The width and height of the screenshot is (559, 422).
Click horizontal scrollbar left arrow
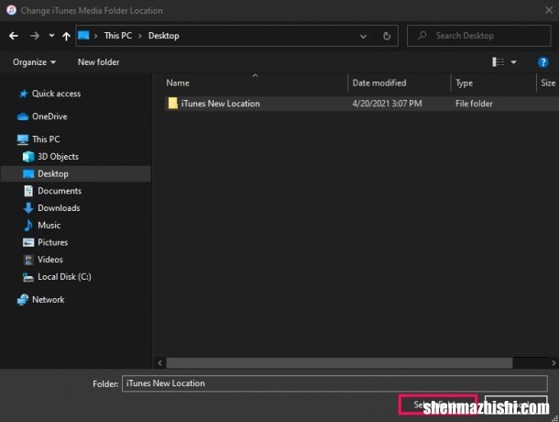tap(160, 363)
